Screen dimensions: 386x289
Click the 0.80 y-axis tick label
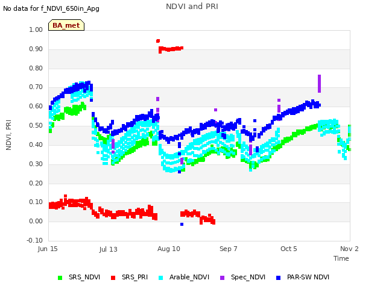coord(36,68)
